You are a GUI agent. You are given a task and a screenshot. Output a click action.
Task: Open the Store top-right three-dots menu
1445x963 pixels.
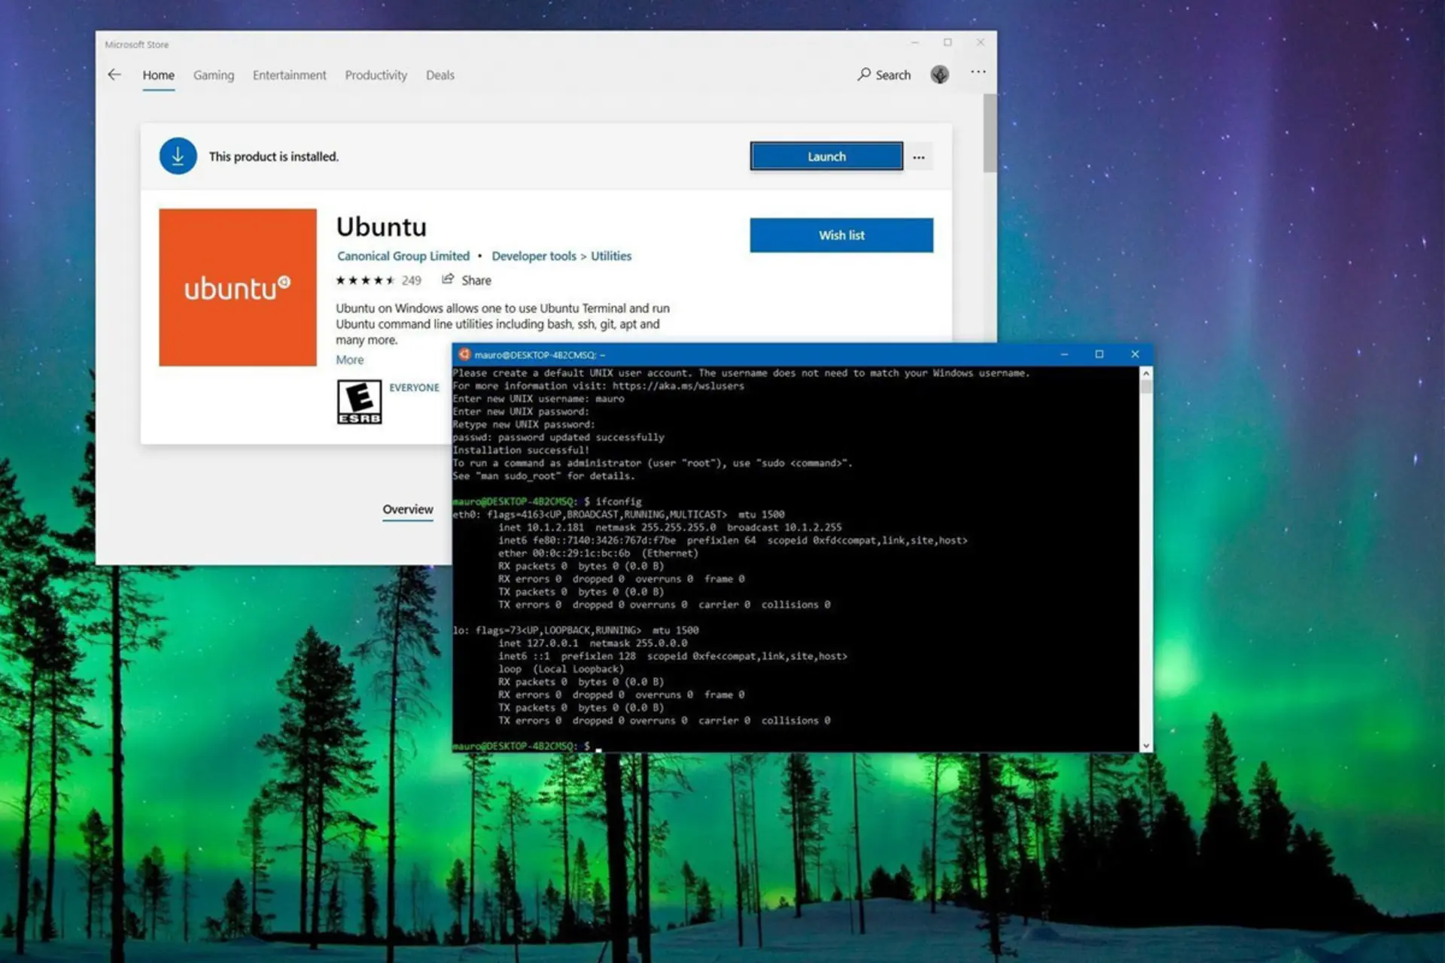[978, 72]
